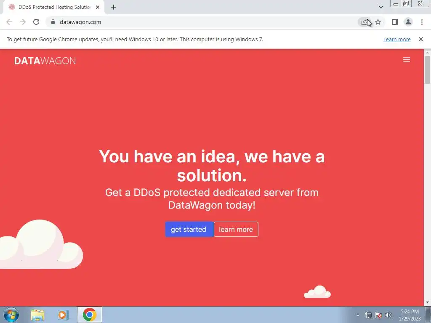Select the DDoS Protected Hosting Solutions tab
Screen dimensions: 431x323
point(54,7)
